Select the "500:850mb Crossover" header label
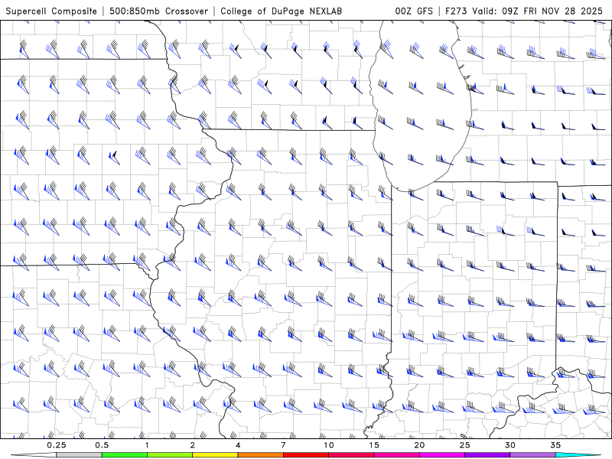 click(x=159, y=11)
